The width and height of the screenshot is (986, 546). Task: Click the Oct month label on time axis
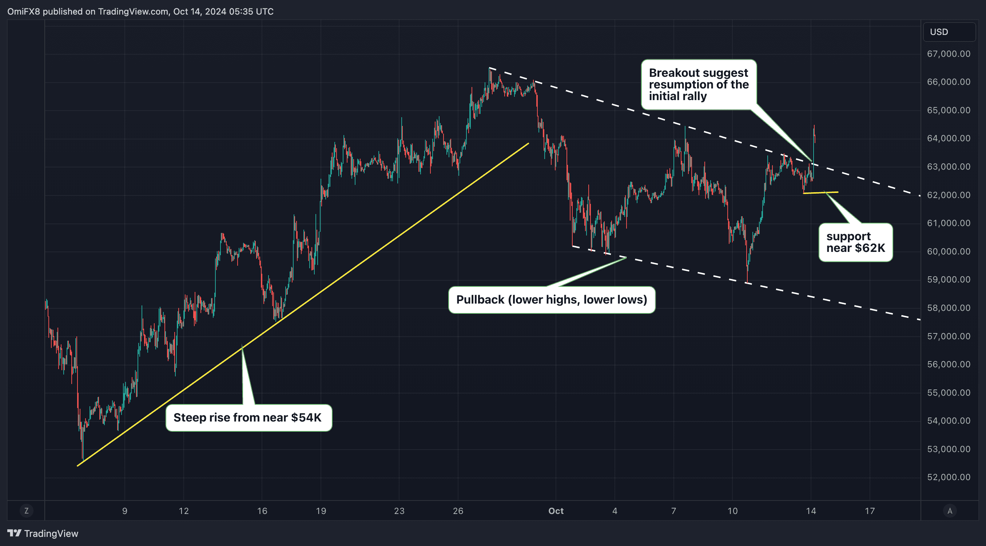click(556, 511)
